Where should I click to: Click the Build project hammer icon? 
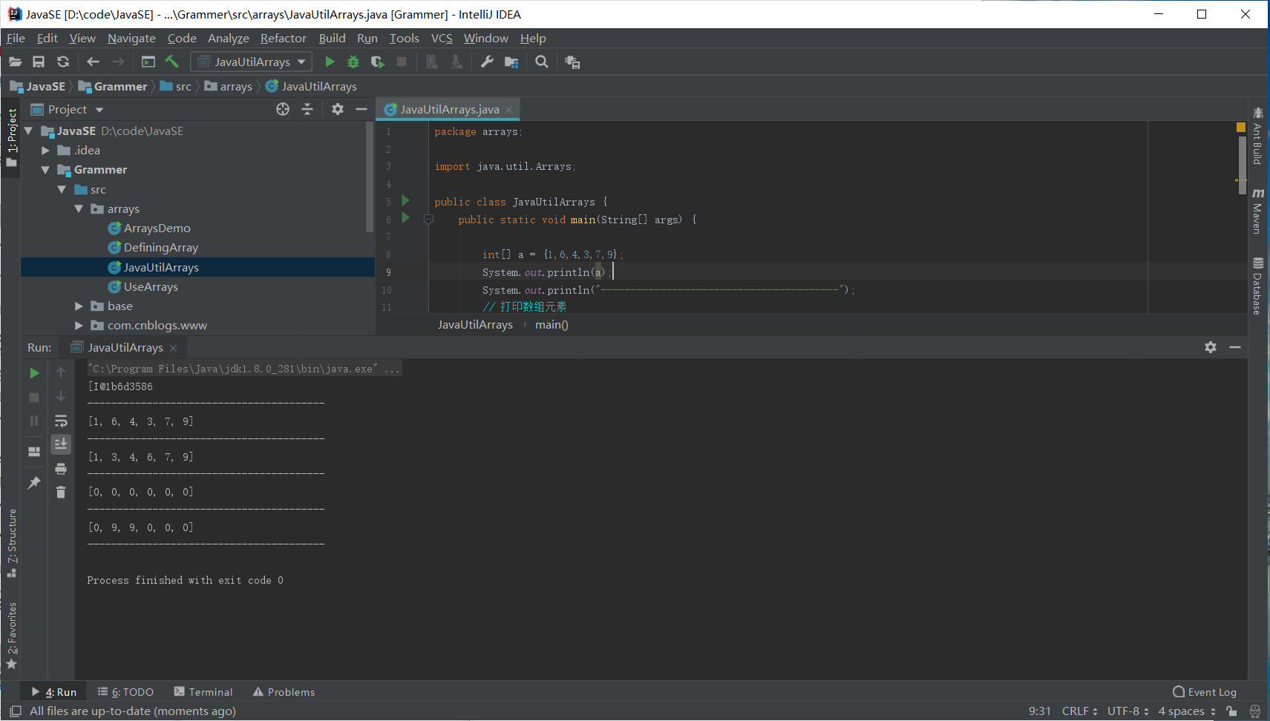pyautogui.click(x=171, y=62)
